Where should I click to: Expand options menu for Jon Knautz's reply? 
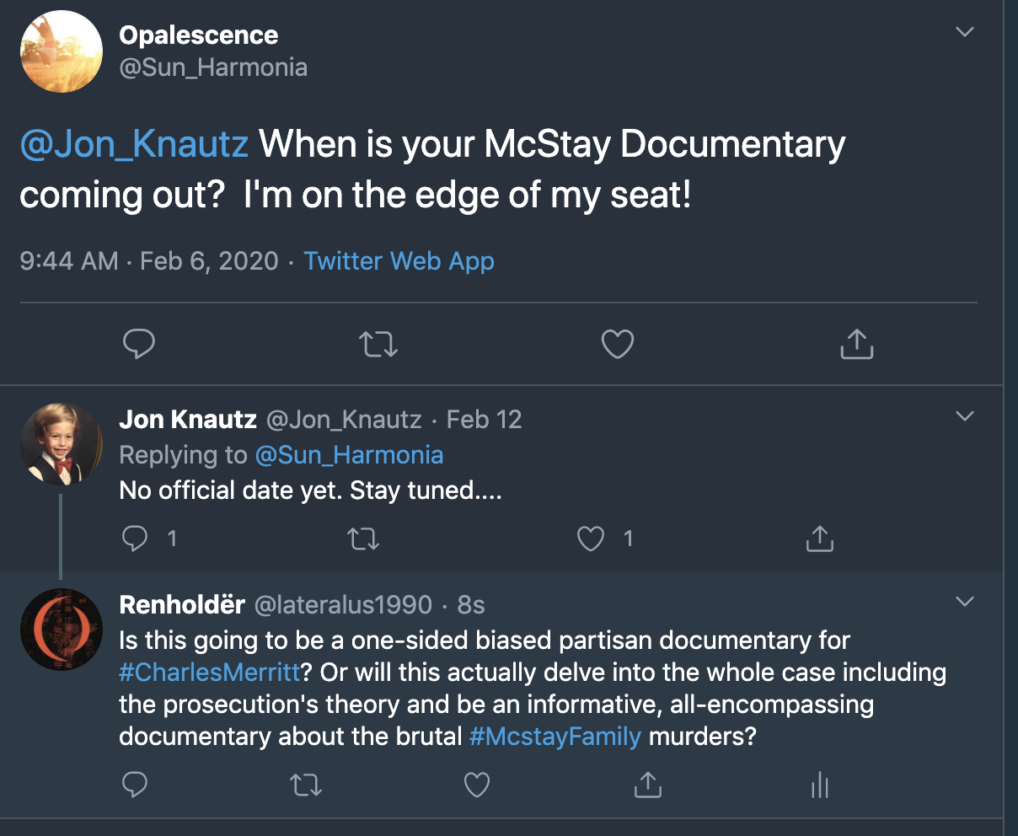(965, 416)
